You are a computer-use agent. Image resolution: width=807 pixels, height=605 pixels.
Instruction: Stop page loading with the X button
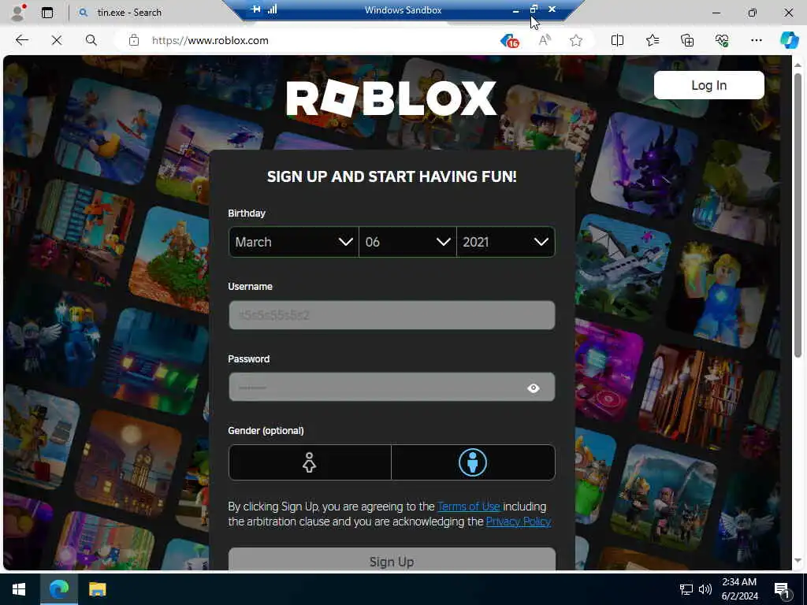(x=57, y=40)
